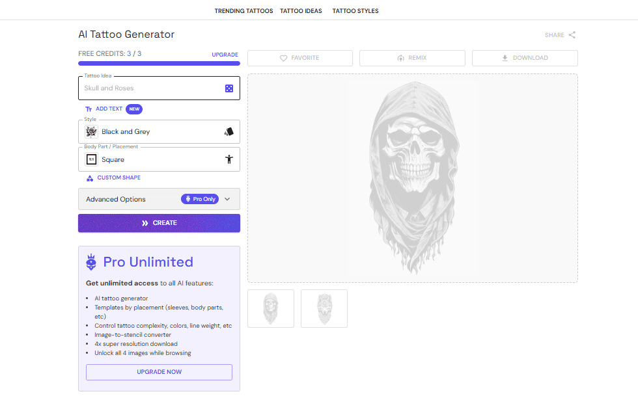638x396 pixels.
Task: Open the Trending Tattoos menu
Action: pyautogui.click(x=243, y=11)
